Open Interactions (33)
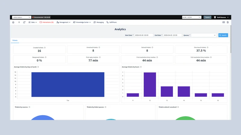241x135 pixels. (47, 22)
